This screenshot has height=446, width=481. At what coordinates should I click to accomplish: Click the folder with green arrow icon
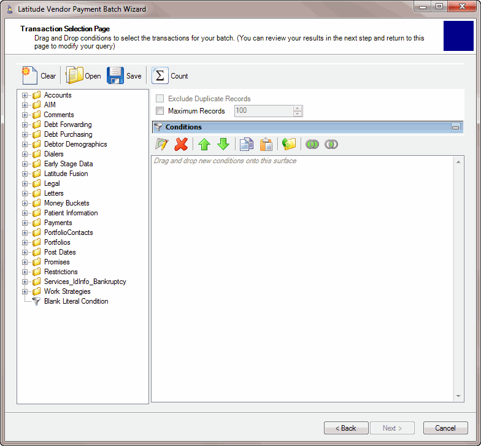(289, 144)
